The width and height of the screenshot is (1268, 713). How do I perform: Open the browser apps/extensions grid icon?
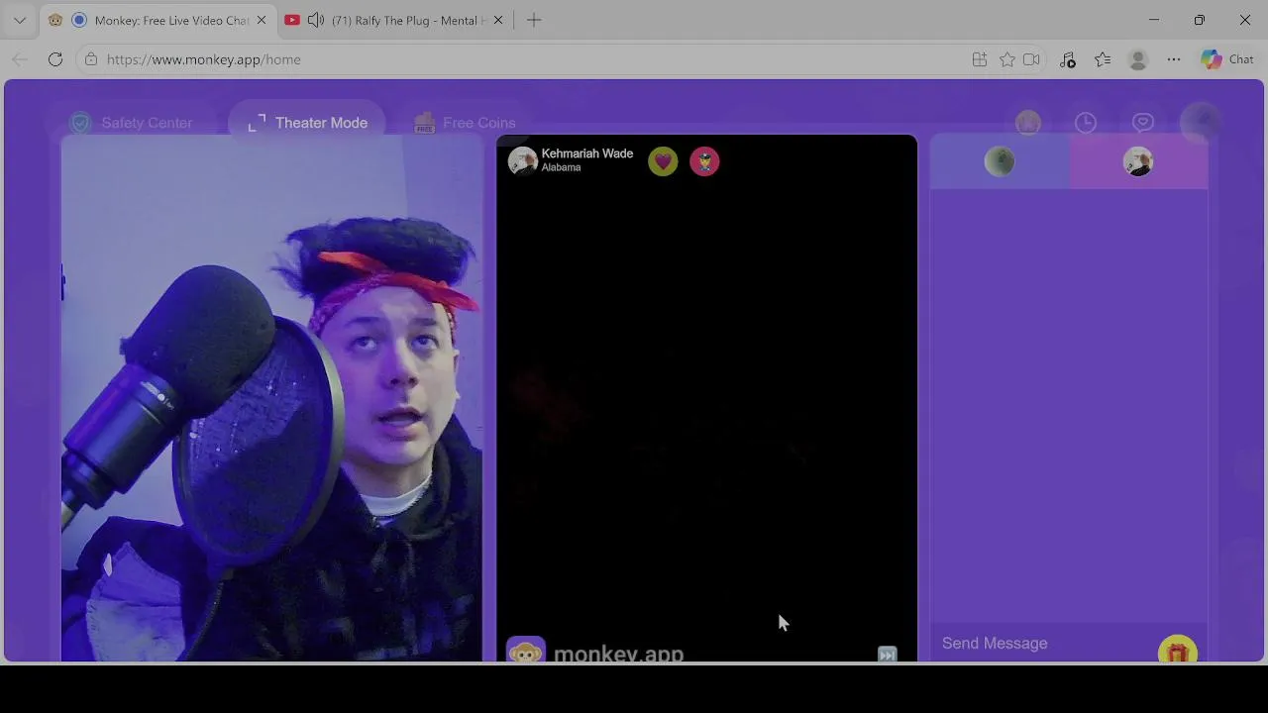(x=980, y=59)
